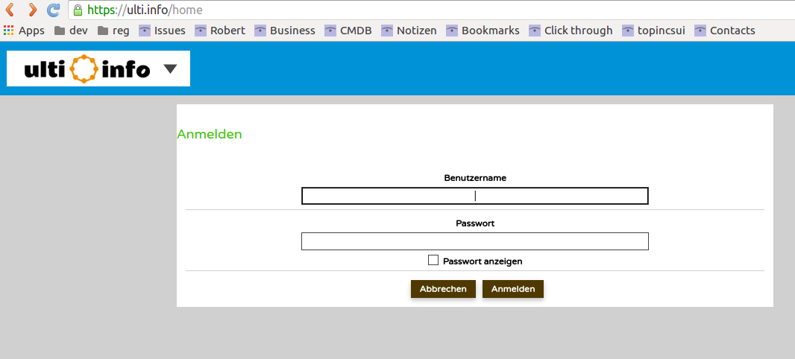Click the green SSL padlock icon

pos(77,10)
